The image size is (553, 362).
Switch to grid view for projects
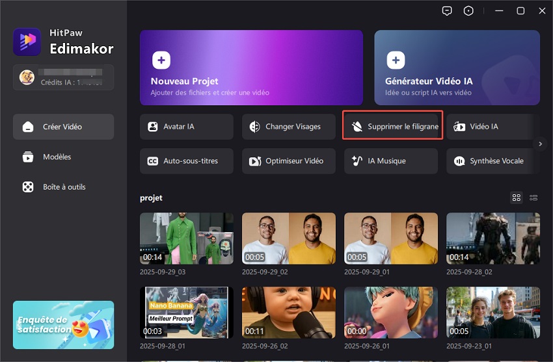(517, 198)
